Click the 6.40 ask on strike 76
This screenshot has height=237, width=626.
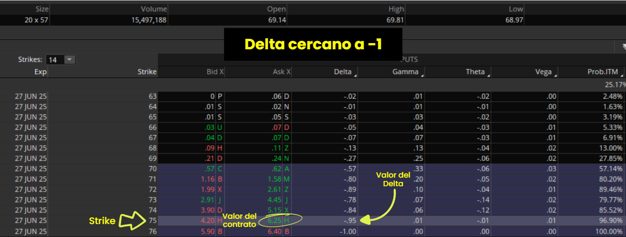coord(275,231)
